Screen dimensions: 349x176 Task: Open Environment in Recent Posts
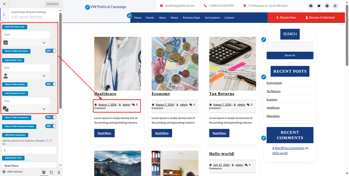coord(274,83)
